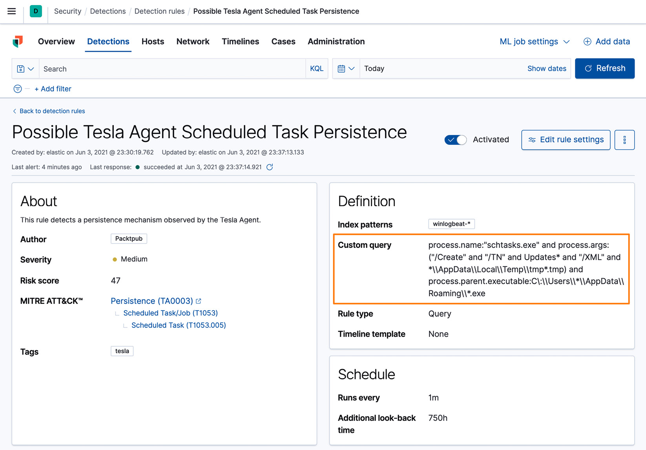The image size is (646, 450).
Task: Click the Packtpub author badge
Action: click(x=129, y=239)
